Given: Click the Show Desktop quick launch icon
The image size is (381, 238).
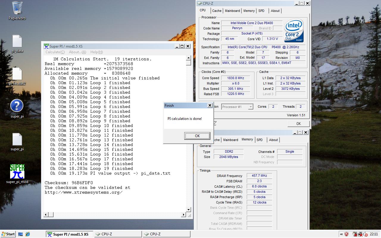Looking at the screenshot, I should [x=21, y=234].
